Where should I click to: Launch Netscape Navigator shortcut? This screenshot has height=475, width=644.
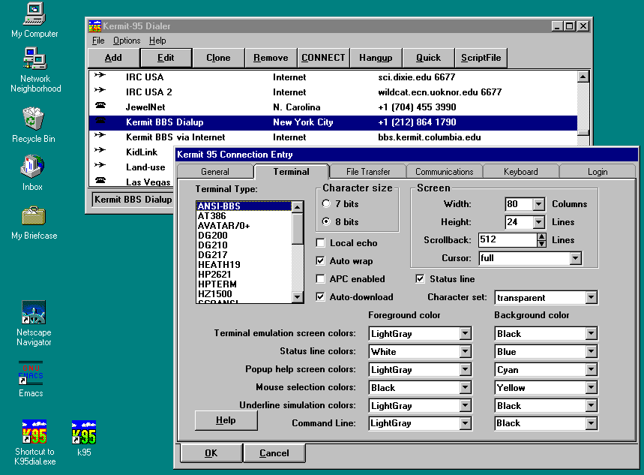(x=34, y=312)
